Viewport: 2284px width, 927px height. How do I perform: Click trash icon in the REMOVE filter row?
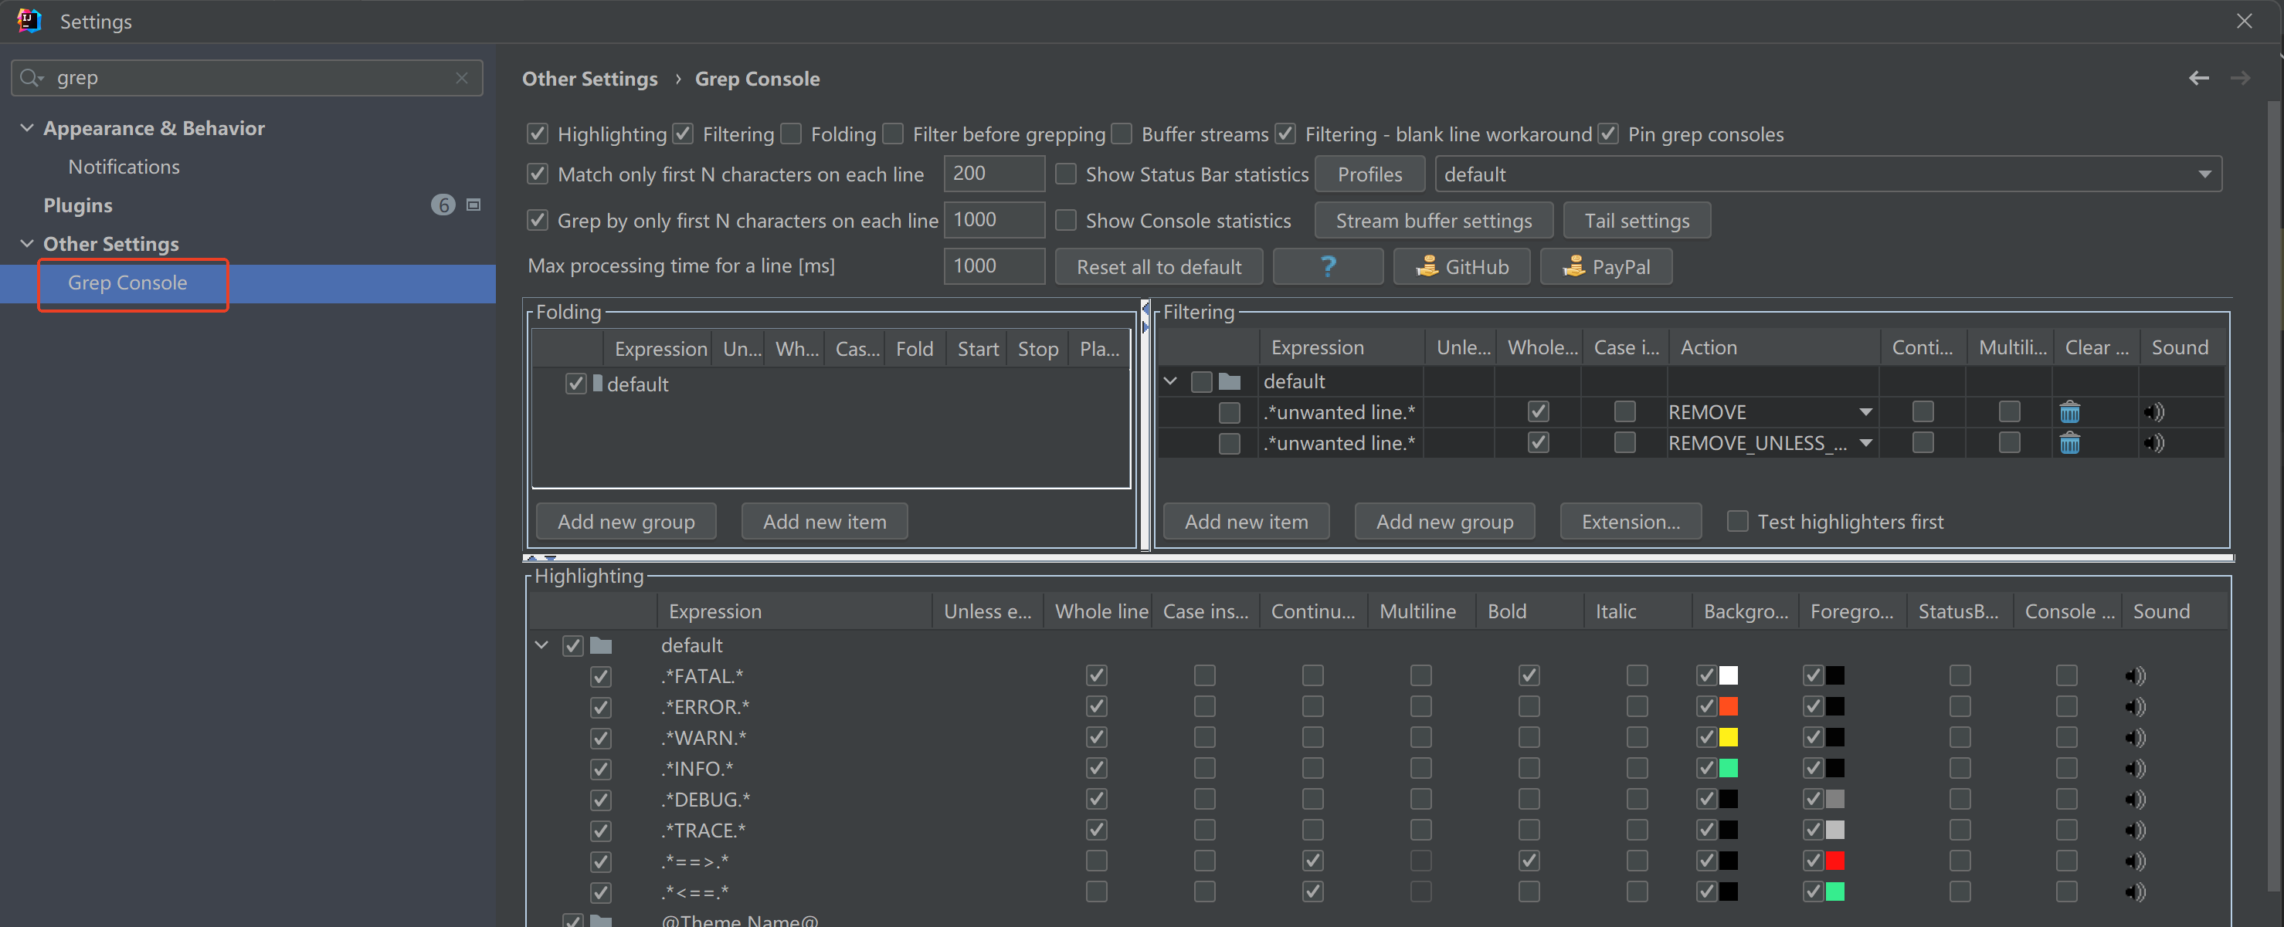click(2068, 412)
